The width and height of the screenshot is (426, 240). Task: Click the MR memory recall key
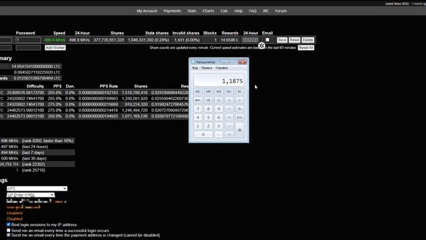click(208, 92)
